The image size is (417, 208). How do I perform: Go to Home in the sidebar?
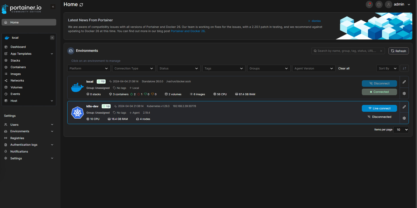[29, 22]
